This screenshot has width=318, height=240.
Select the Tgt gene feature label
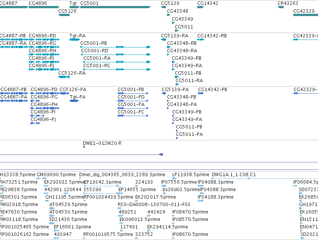[73, 3]
